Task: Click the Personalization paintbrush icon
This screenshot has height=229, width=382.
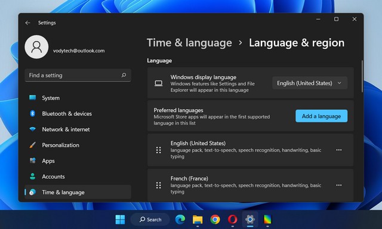Action: [32, 145]
